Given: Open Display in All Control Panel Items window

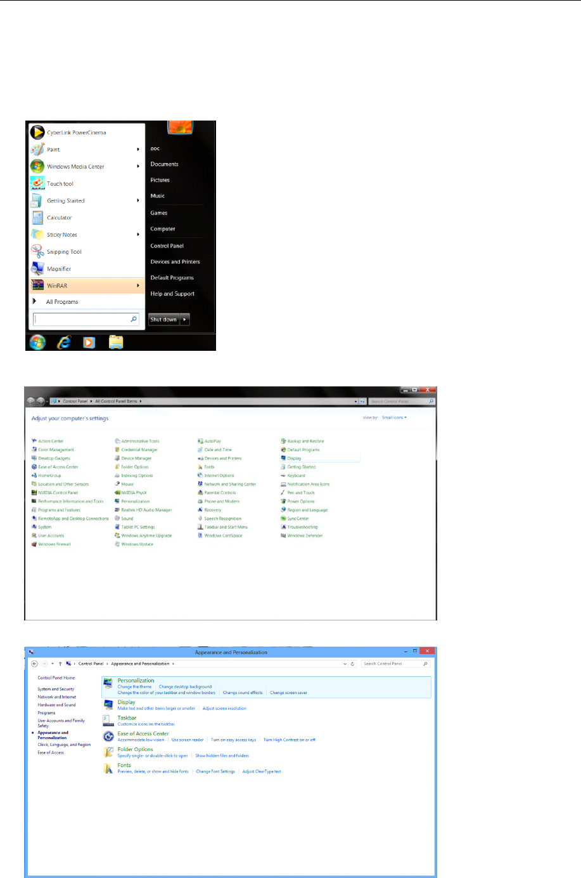Looking at the screenshot, I should point(294,458).
